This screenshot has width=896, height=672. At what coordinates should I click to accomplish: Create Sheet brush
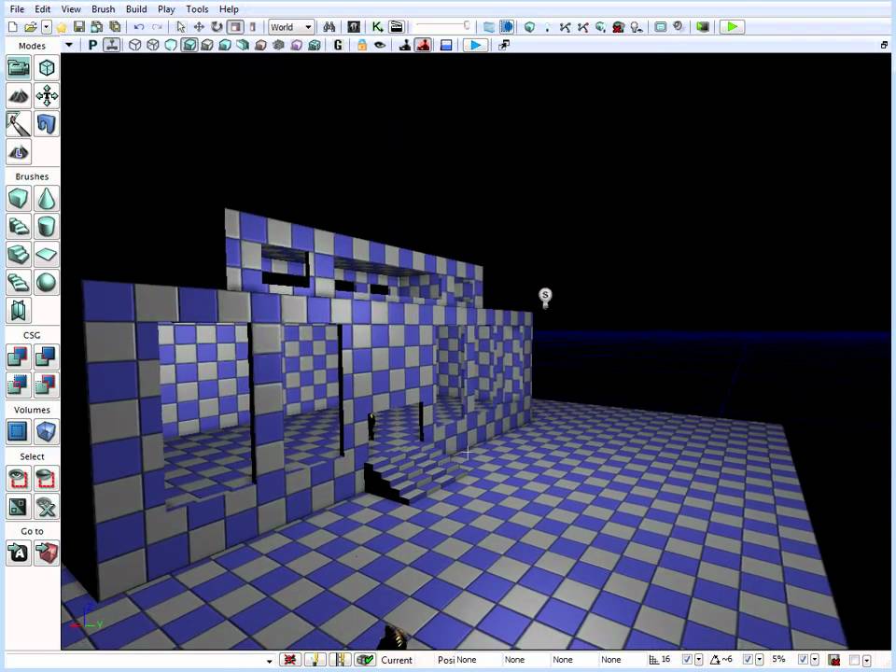(x=47, y=255)
